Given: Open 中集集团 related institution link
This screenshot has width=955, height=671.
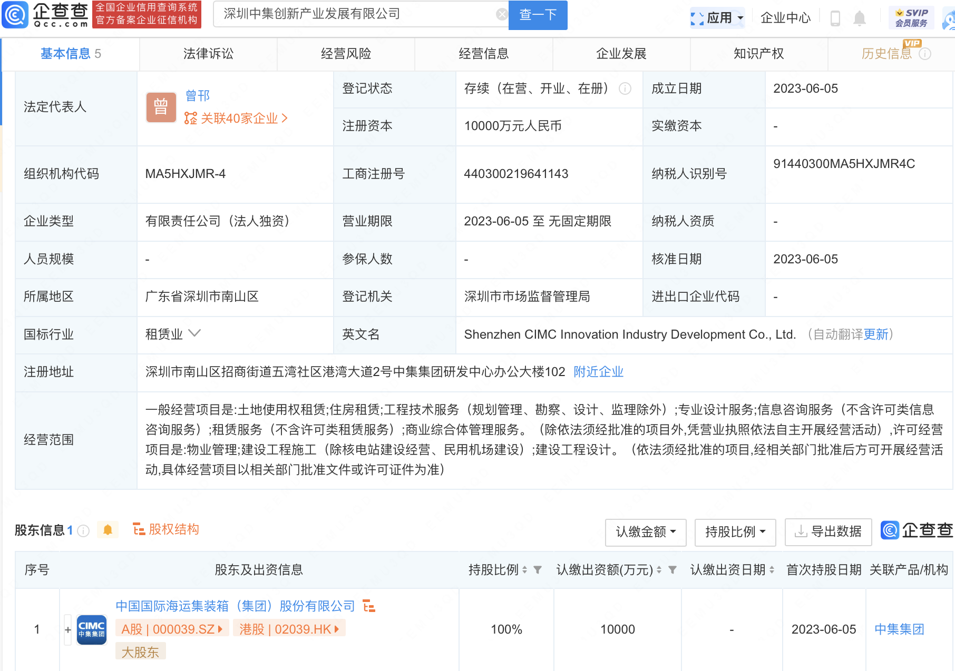Looking at the screenshot, I should click(x=899, y=629).
